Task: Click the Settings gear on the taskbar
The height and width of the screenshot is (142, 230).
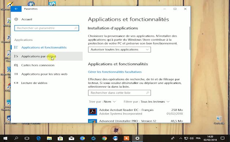Action: tap(137, 138)
